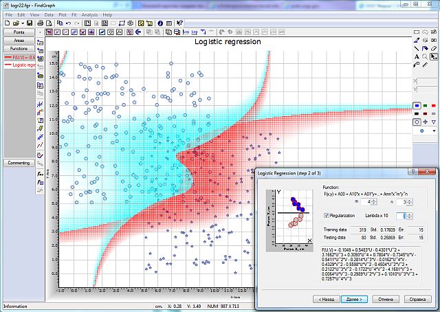Viewport: 440px width, 312px height.
Task: Adjust the m degree spinner arrows
Action: (374, 202)
